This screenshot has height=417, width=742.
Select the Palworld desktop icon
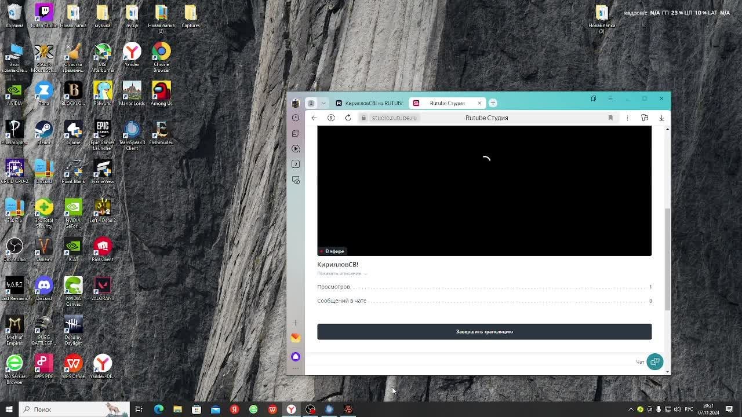pyautogui.click(x=103, y=94)
